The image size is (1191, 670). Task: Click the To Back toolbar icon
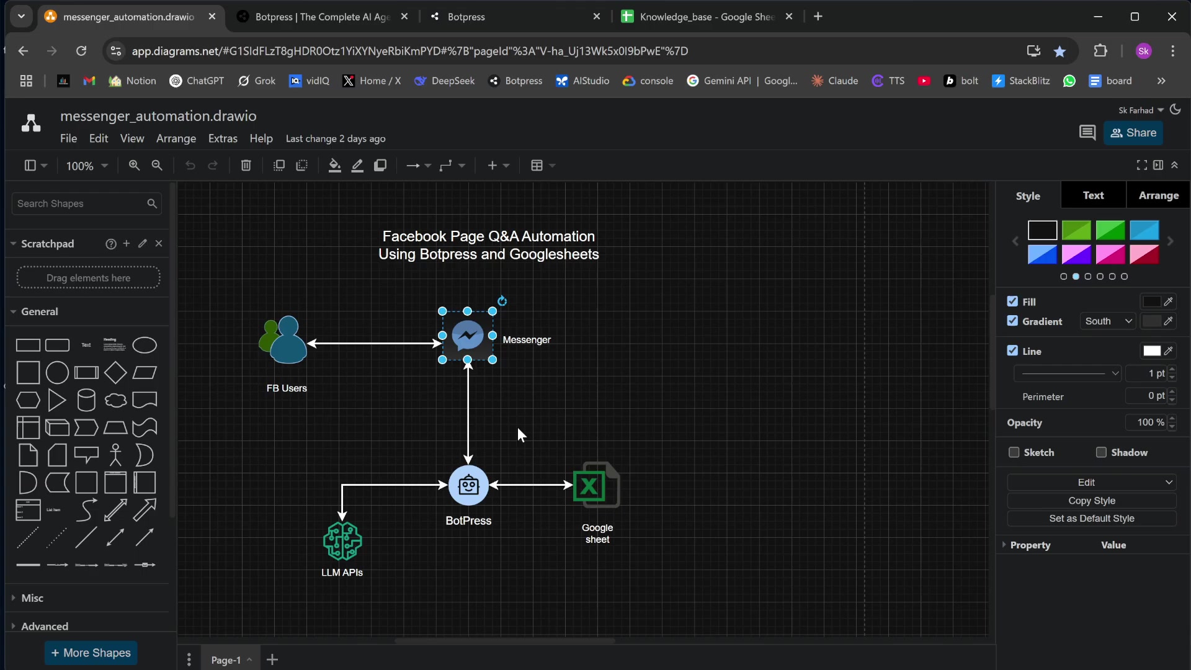(x=301, y=165)
